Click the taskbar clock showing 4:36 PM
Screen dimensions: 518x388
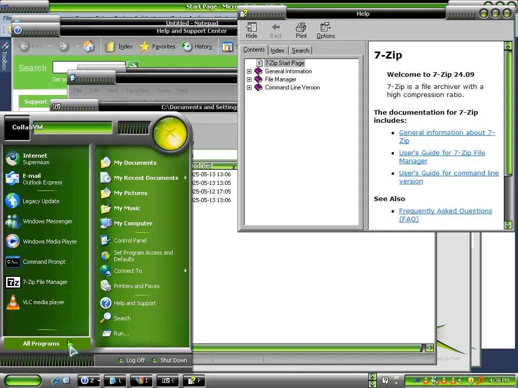(499, 380)
